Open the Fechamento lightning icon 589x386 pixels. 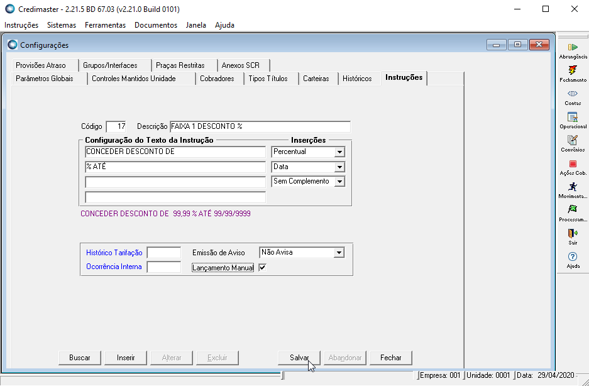coord(573,70)
